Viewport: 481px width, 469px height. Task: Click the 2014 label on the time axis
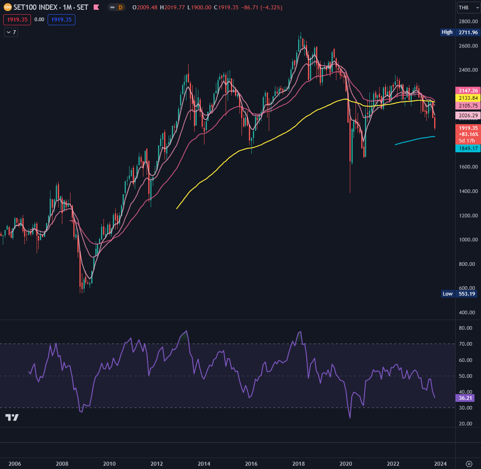(204, 464)
